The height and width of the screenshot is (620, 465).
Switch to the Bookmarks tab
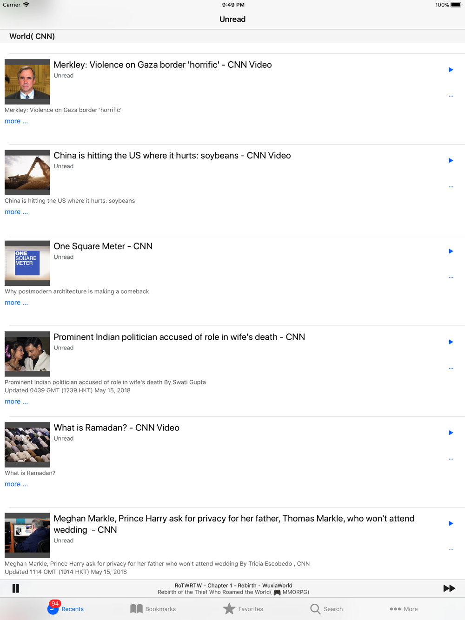153,609
